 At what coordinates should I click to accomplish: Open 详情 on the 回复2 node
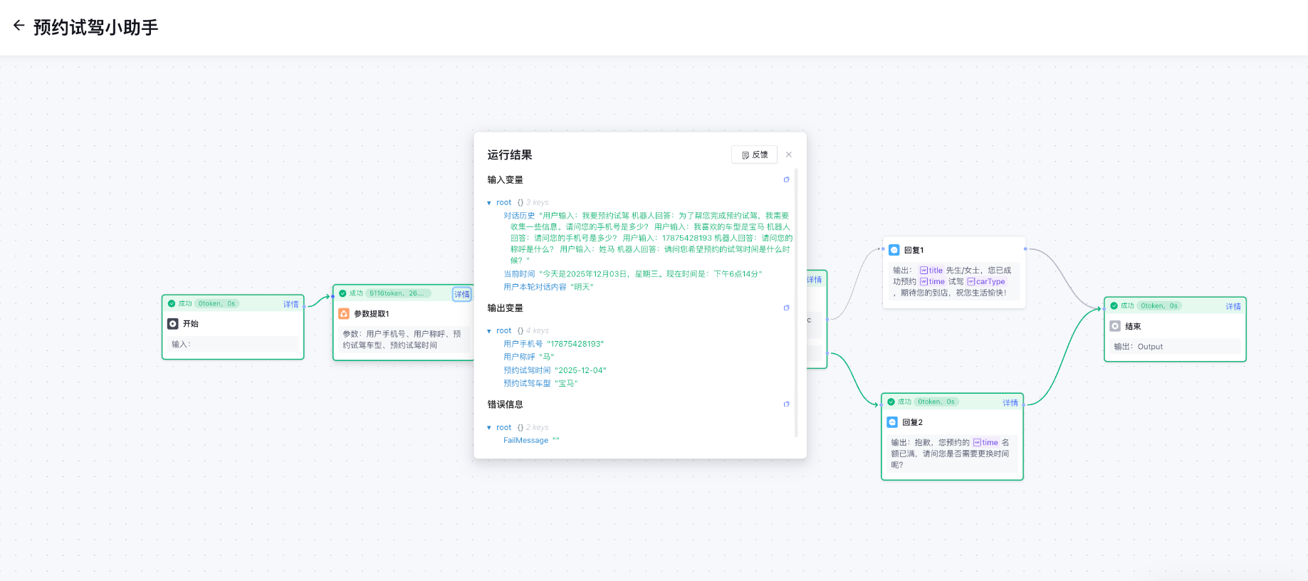[1010, 403]
